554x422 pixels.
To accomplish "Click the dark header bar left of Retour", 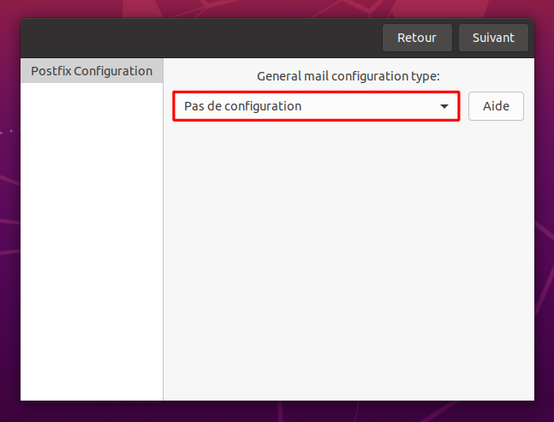I will [201, 38].
